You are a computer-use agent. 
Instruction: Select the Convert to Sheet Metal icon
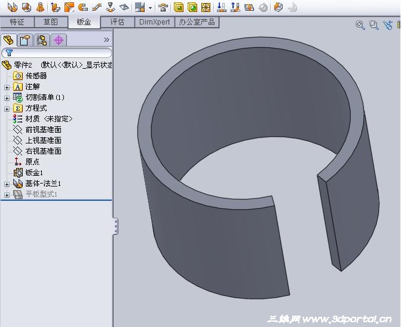26,7
